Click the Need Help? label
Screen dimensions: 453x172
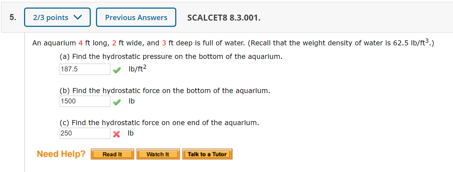[61, 154]
